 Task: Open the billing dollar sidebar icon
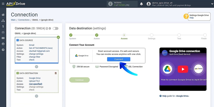pyautogui.click(x=3, y=26)
